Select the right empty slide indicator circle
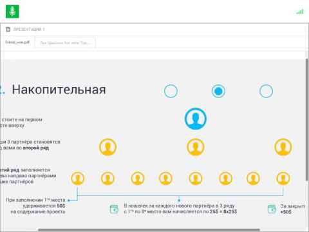Screen dimensions: 309x232 (x=266, y=91)
